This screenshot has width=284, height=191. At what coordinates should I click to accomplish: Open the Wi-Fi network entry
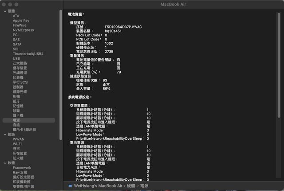pyautogui.click(x=17, y=144)
